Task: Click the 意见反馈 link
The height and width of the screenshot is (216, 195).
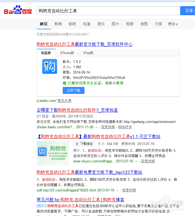Action: (65, 101)
